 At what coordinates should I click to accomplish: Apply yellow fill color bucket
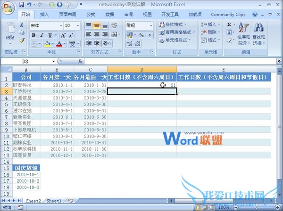point(48,44)
